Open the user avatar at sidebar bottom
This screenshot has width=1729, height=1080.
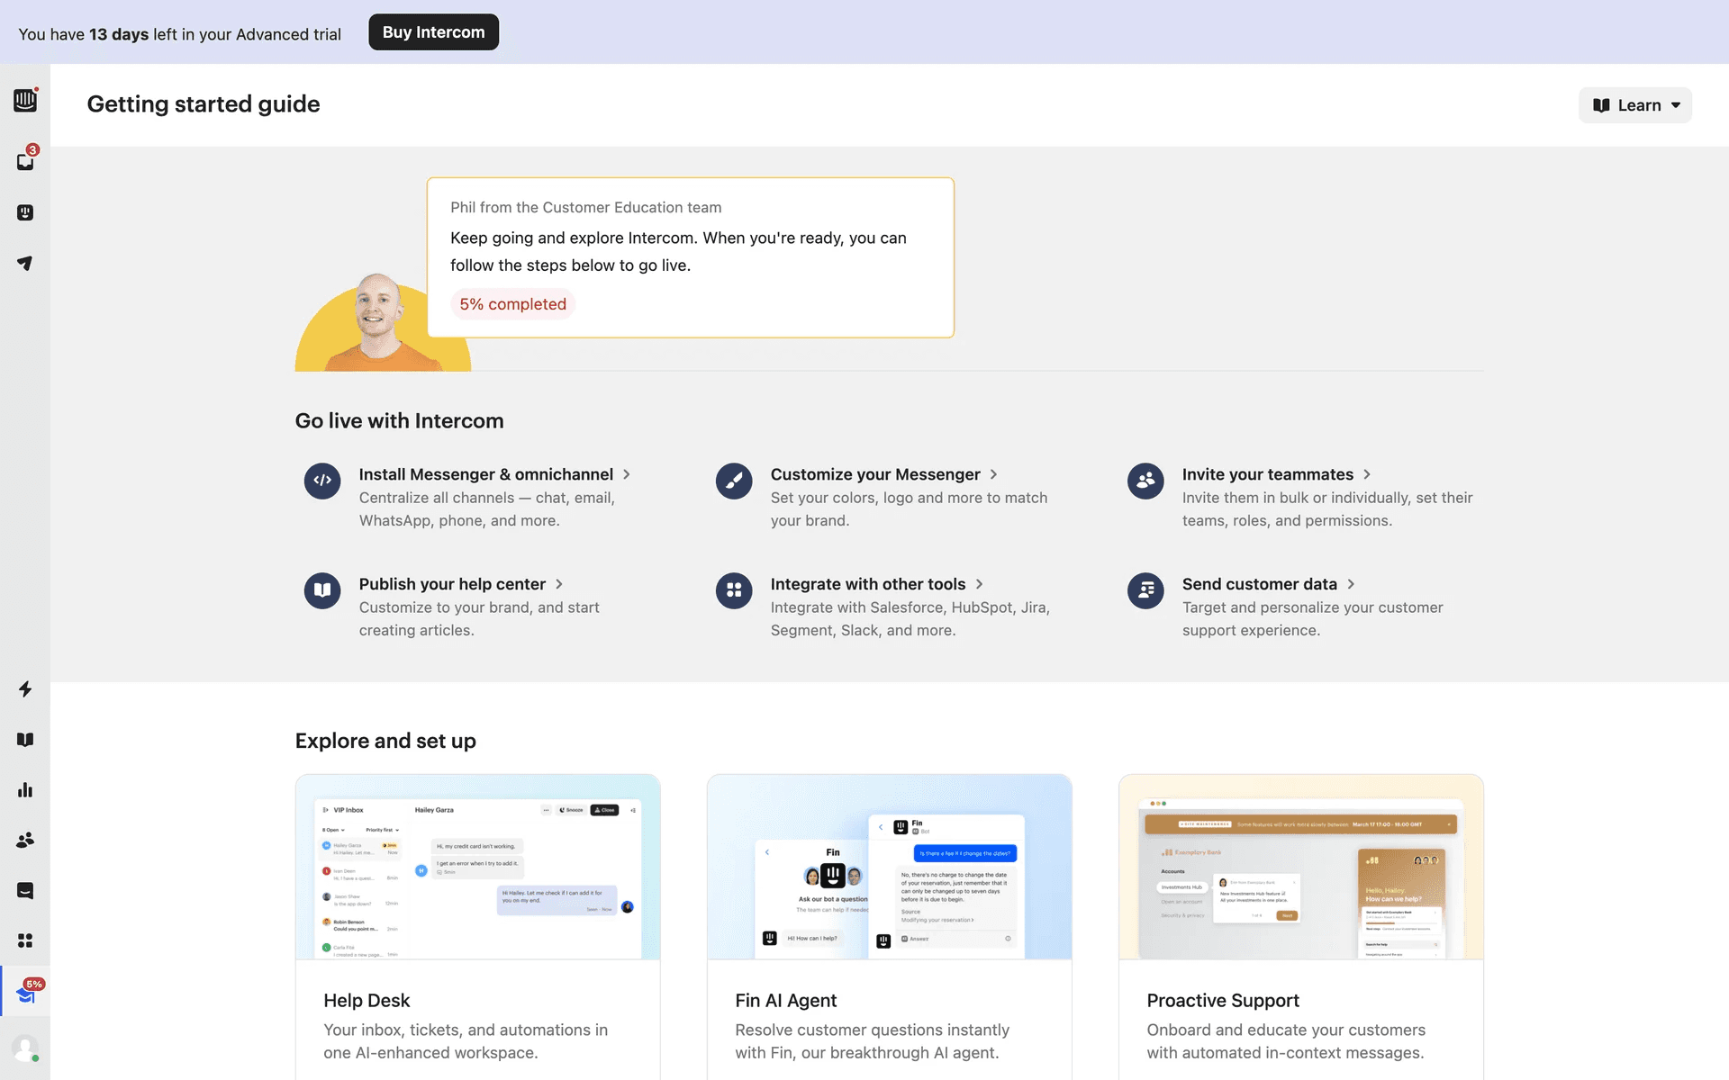click(25, 1048)
